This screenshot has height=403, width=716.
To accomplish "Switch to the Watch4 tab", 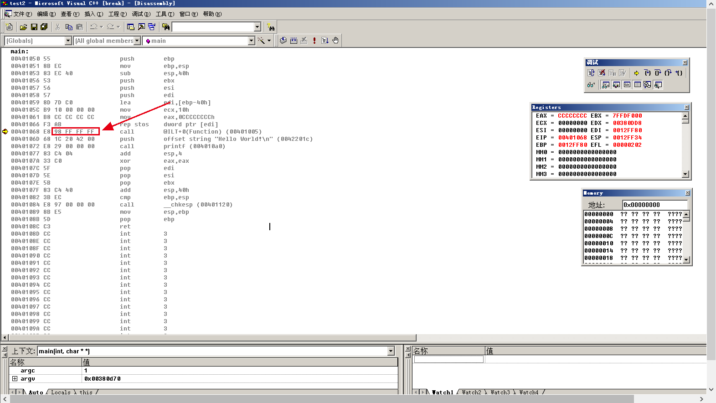I will 529,392.
